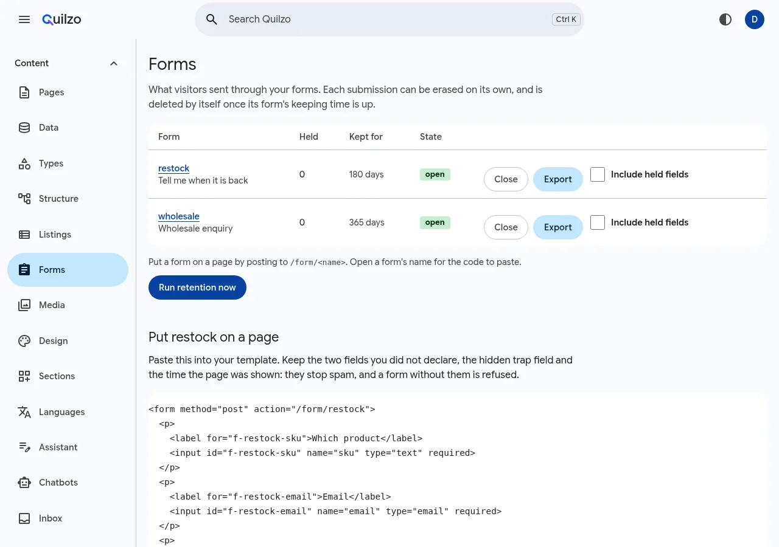Click the Inbox tray icon
Image resolution: width=779 pixels, height=547 pixels.
24,518
